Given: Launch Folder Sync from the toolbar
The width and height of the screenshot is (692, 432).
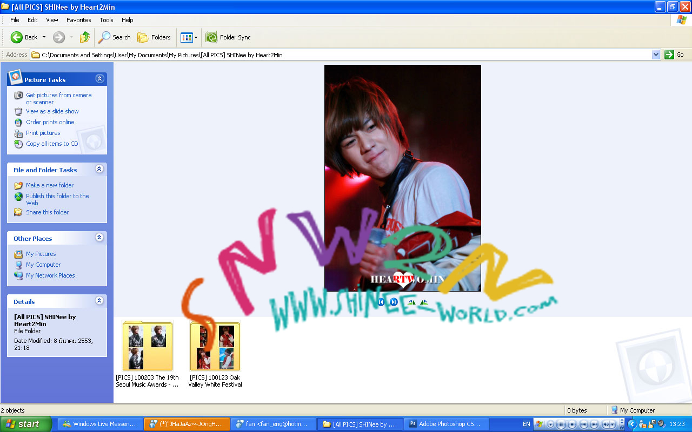Looking at the screenshot, I should (x=228, y=37).
